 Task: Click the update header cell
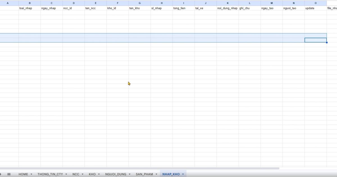316,8
